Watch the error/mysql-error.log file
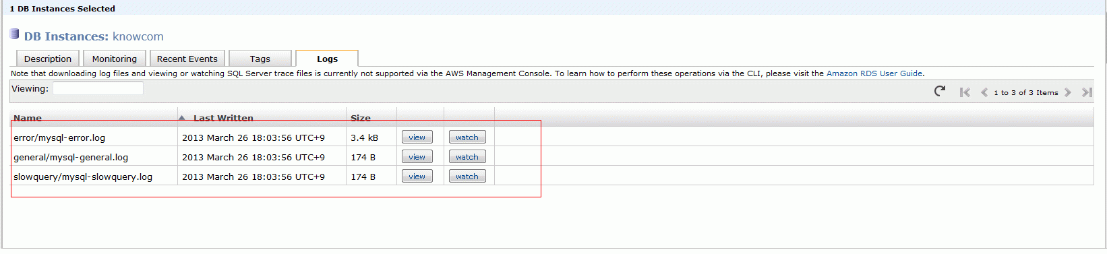The height and width of the screenshot is (254, 1107). click(467, 137)
